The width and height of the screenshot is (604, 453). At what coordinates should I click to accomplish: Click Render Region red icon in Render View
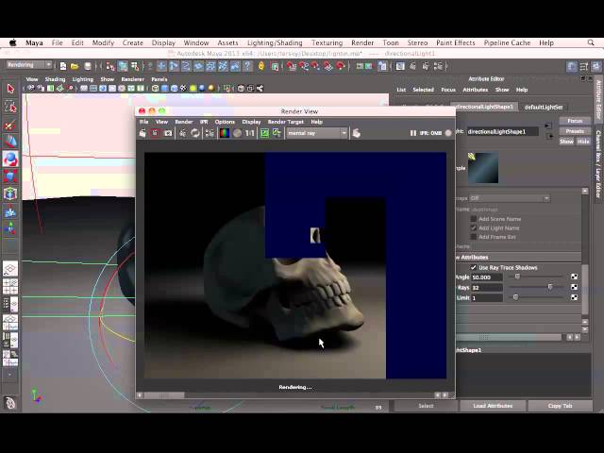(x=155, y=133)
